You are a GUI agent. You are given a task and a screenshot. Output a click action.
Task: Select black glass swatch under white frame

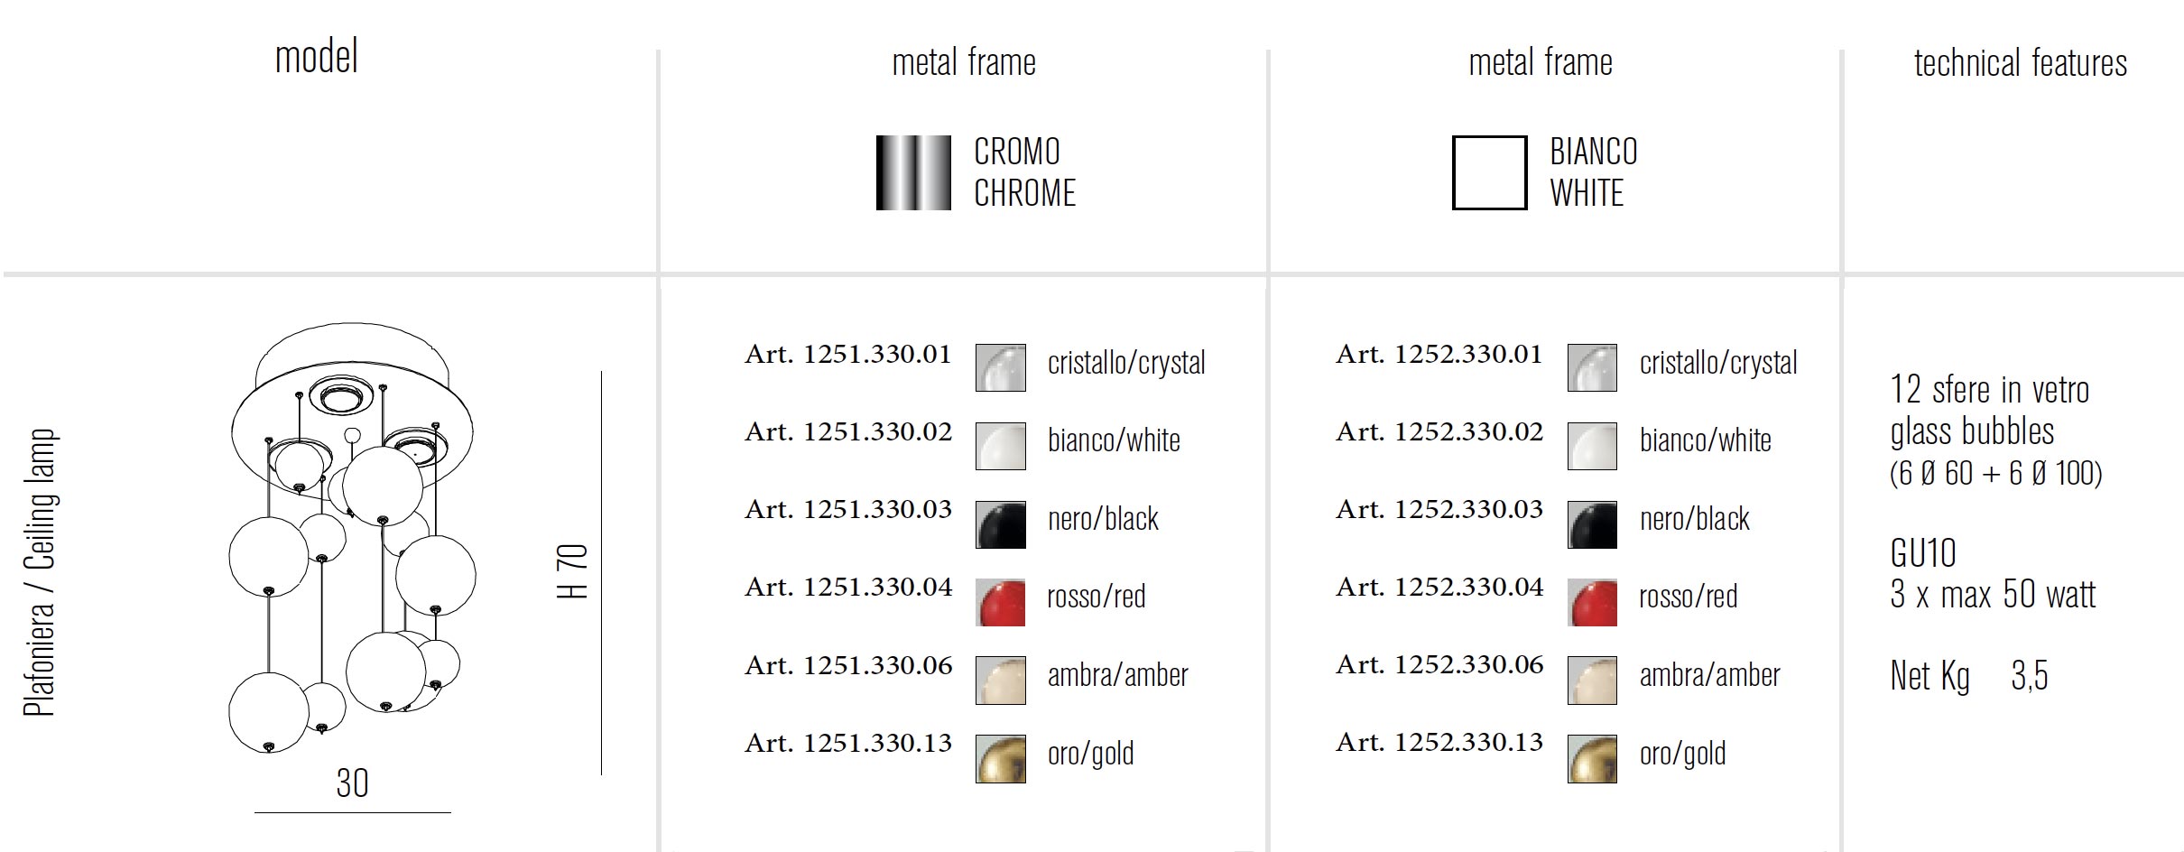pos(1592,524)
